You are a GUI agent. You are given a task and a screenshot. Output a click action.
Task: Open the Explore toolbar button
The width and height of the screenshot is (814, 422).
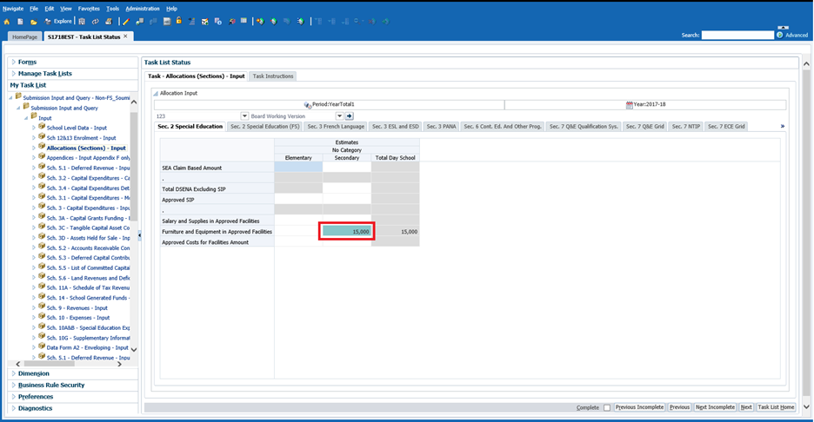[58, 22]
